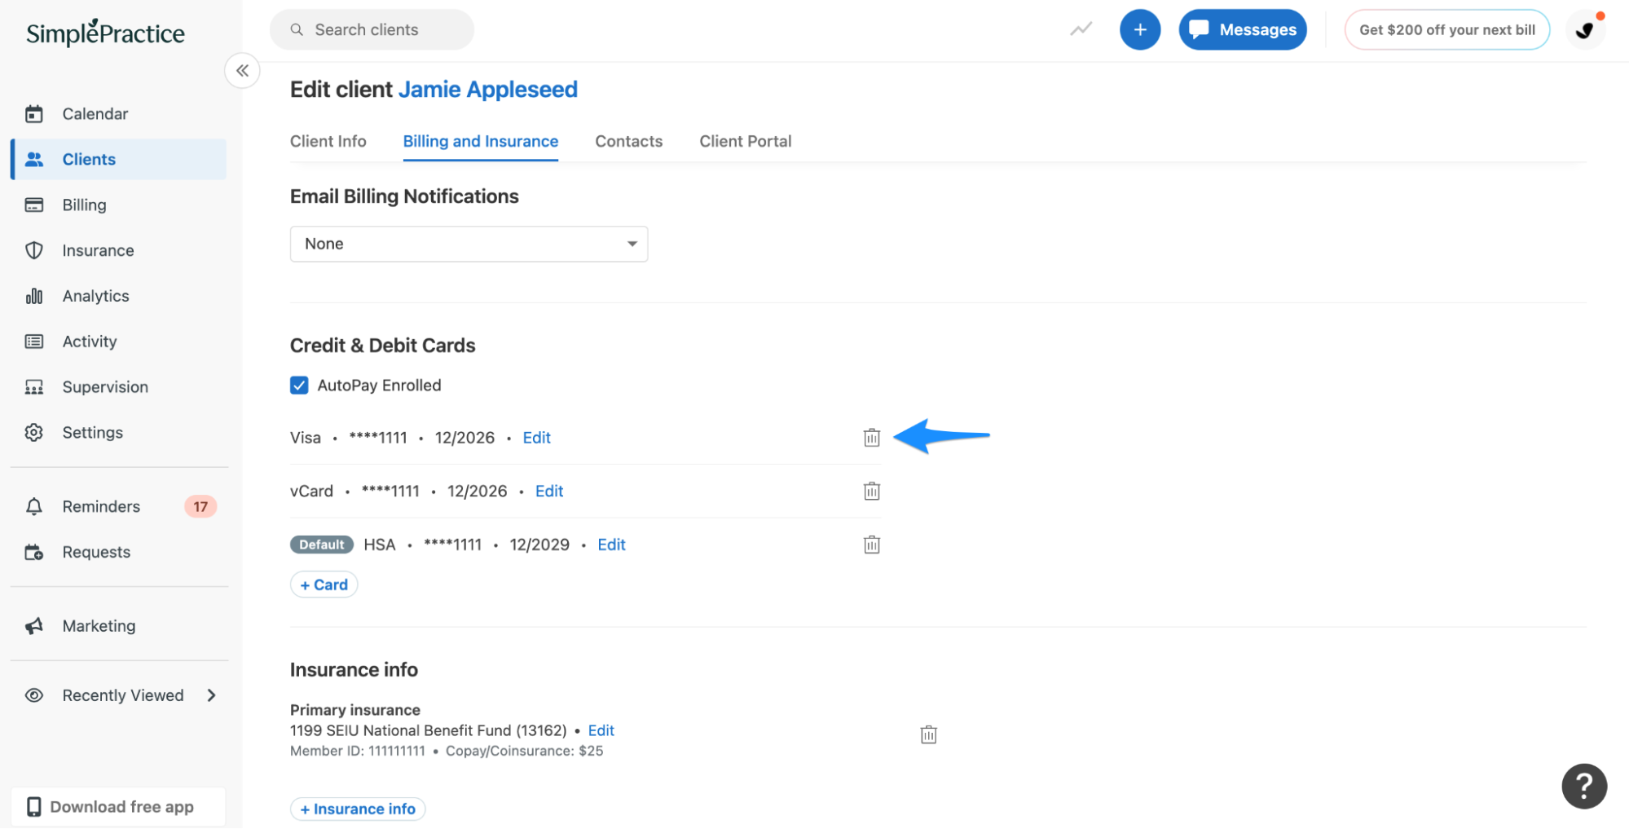The image size is (1629, 829).
Task: Edit the HSA default card
Action: [x=611, y=545]
